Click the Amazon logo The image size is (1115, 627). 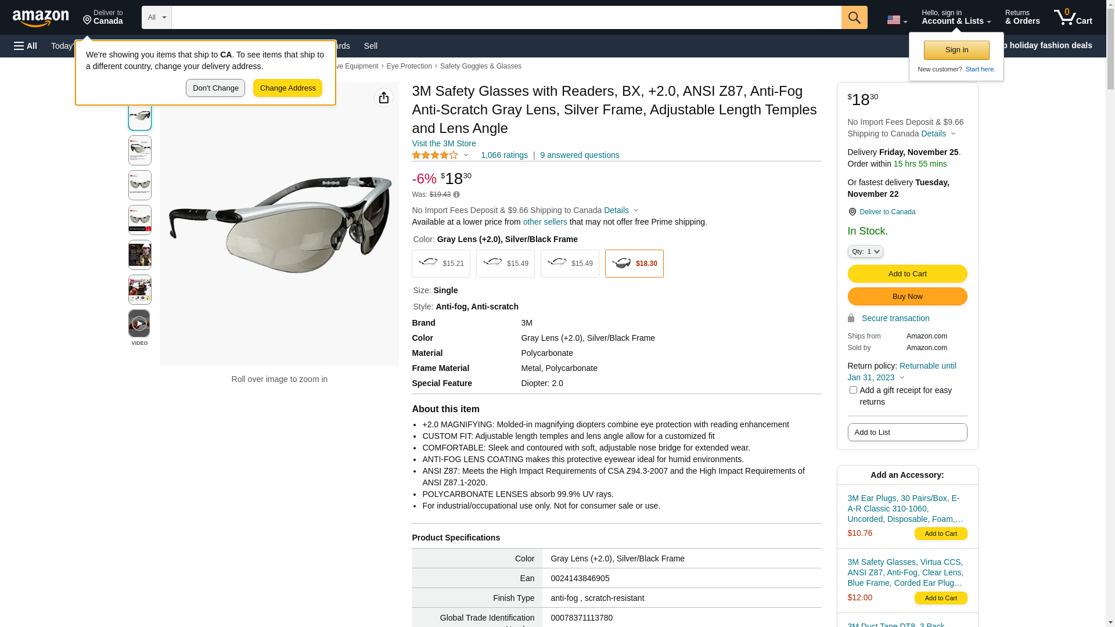click(41, 18)
